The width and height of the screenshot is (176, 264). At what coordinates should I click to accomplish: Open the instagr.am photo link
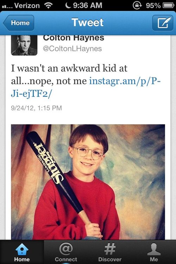click(86, 87)
